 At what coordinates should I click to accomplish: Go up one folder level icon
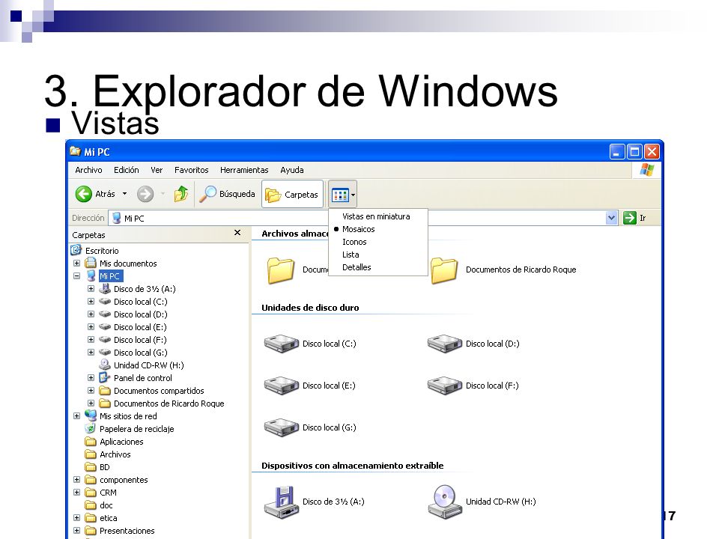(181, 194)
